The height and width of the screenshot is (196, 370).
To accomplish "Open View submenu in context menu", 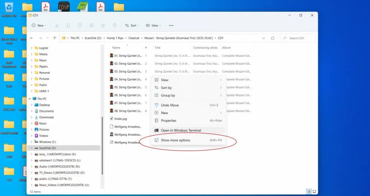I will [188, 80].
